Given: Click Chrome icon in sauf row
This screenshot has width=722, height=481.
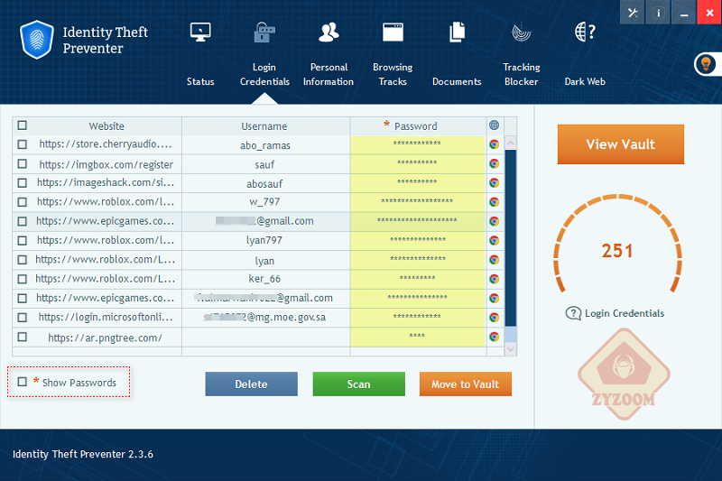Looking at the screenshot, I should (x=494, y=164).
